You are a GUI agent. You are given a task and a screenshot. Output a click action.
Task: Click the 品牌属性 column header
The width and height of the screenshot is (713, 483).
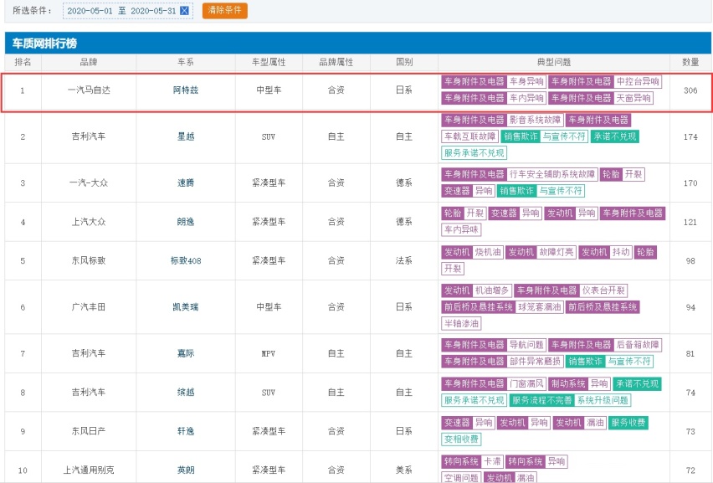[336, 62]
